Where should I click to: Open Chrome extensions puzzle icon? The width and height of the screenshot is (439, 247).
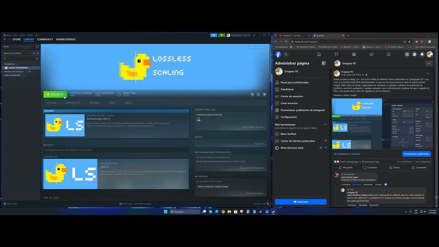click(422, 42)
